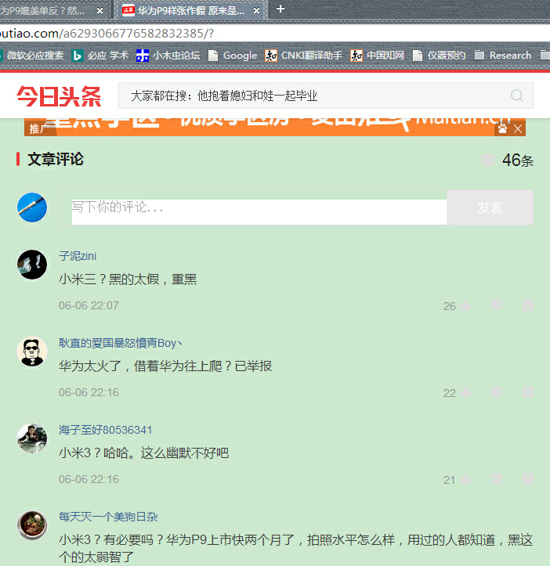This screenshot has width=550, height=566.
Task: Click the 今日头条 search box
Action: pos(326,96)
